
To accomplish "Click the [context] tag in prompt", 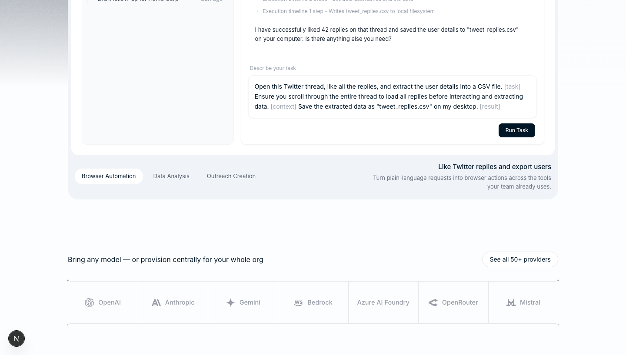I will [x=283, y=106].
